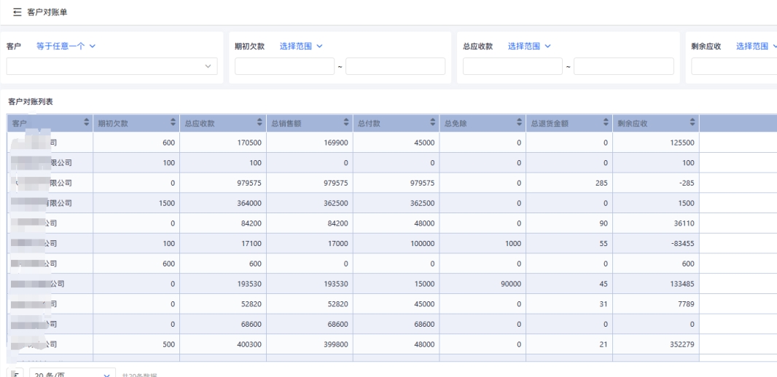Click the 期初欠款 cell showing 1500
Image resolution: width=777 pixels, height=377 pixels.
coord(136,203)
